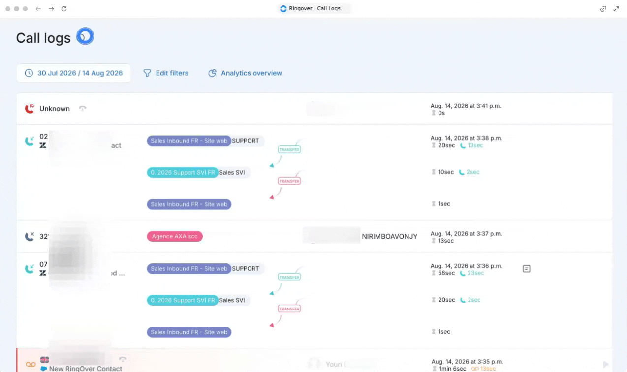Open the 30 Jul 2026 / 14 Aug 2026 date range picker
Viewport: 627px width, 372px height.
[74, 73]
